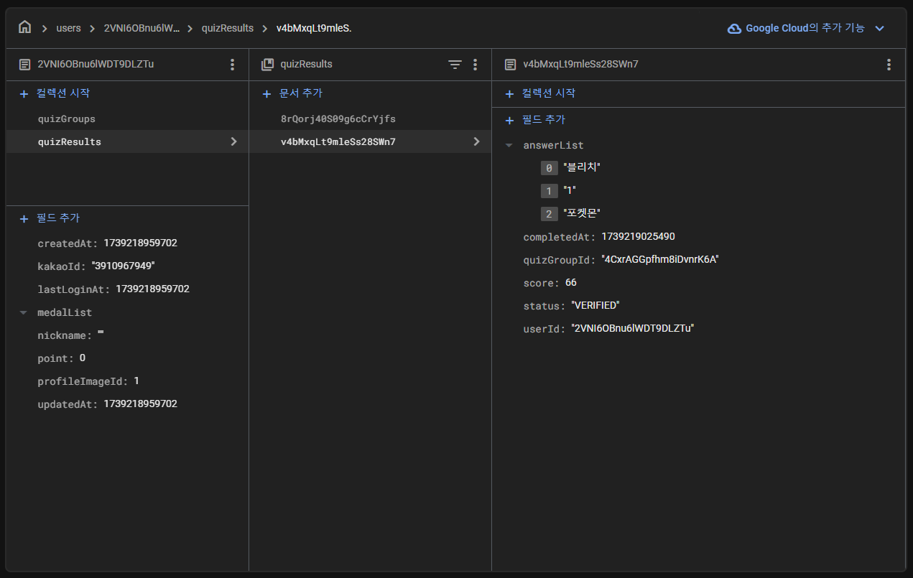This screenshot has height=578, width=913.
Task: Click the answerList field name
Action: pos(553,145)
